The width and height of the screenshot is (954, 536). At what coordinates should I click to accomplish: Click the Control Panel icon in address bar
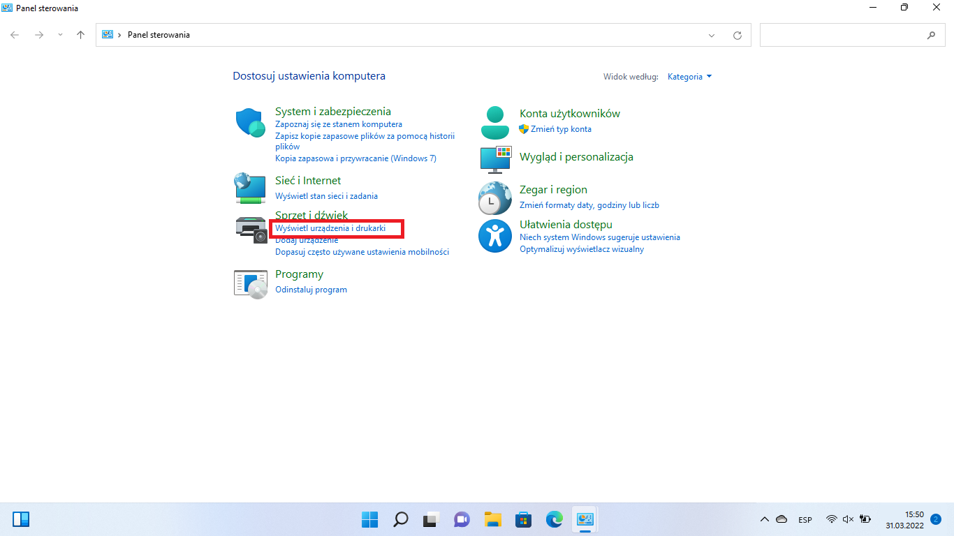tap(108, 35)
